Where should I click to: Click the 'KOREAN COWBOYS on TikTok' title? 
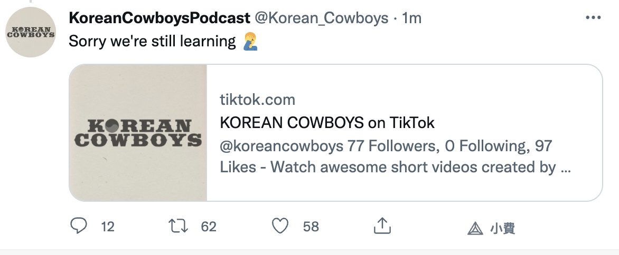pyautogui.click(x=327, y=123)
